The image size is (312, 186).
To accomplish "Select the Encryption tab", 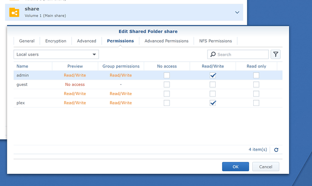I will pos(56,41).
